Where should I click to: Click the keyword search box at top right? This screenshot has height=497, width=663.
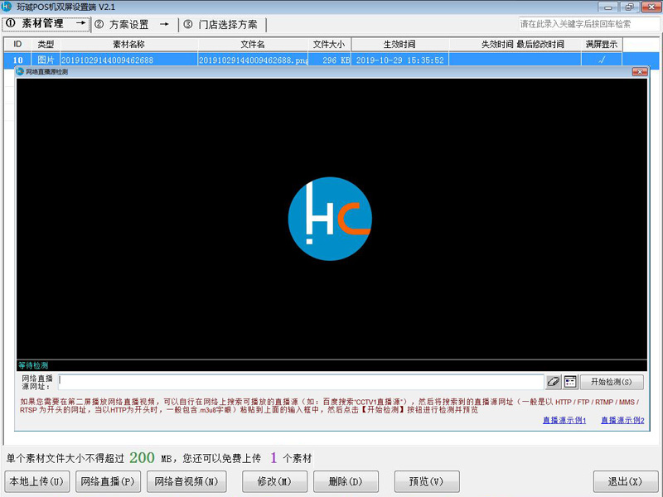tap(588, 24)
